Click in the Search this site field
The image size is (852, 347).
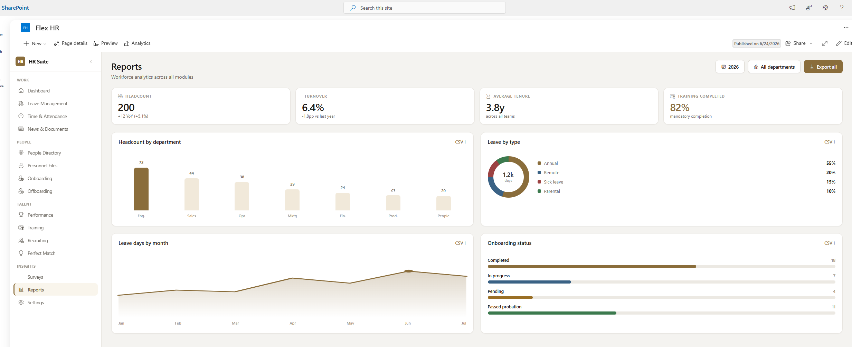[424, 8]
